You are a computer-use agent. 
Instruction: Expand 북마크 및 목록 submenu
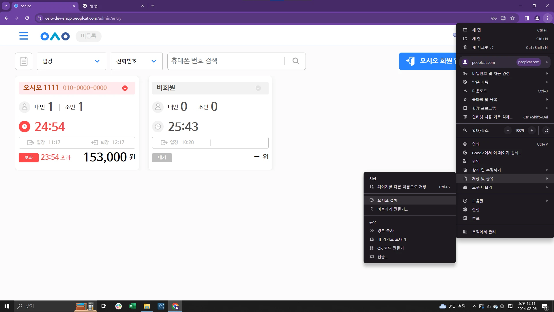coord(505,100)
